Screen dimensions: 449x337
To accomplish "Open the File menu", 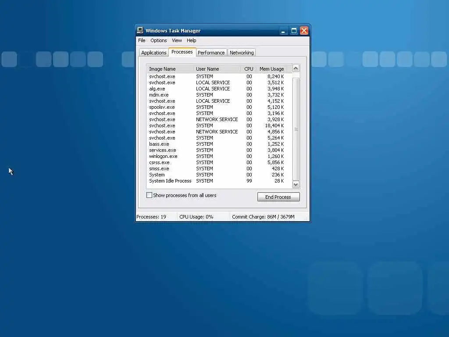I will 142,40.
